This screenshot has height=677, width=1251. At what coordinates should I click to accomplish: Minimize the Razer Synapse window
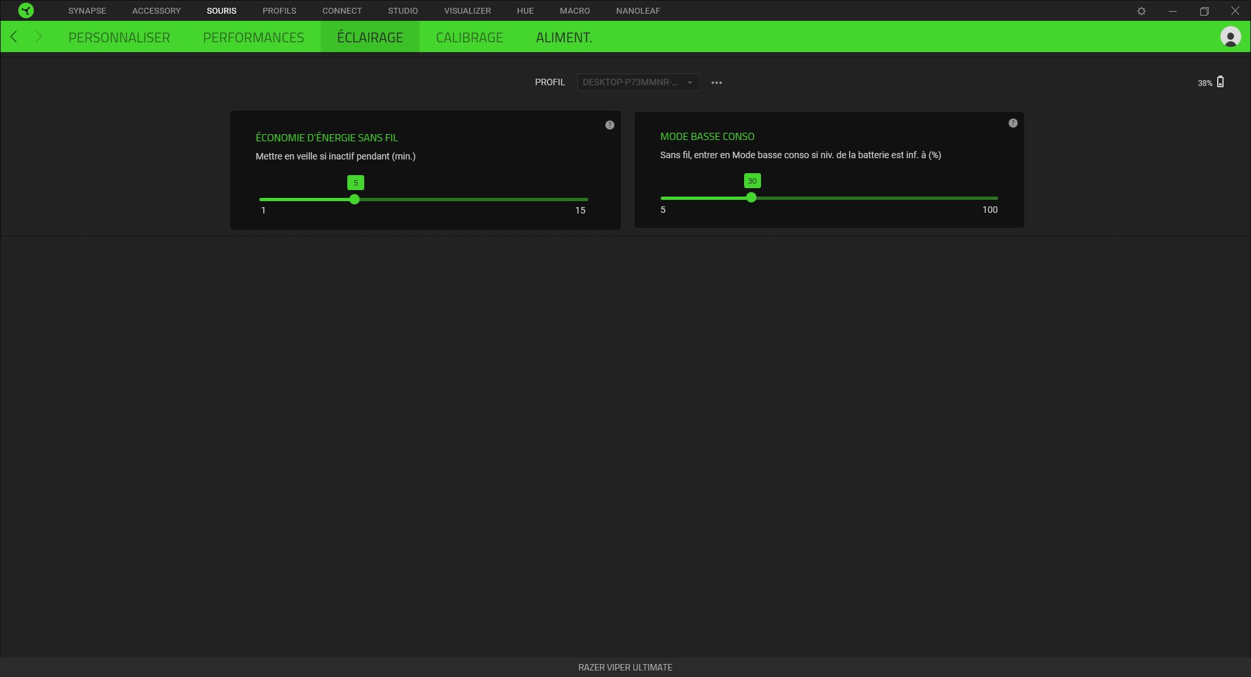pos(1173,11)
